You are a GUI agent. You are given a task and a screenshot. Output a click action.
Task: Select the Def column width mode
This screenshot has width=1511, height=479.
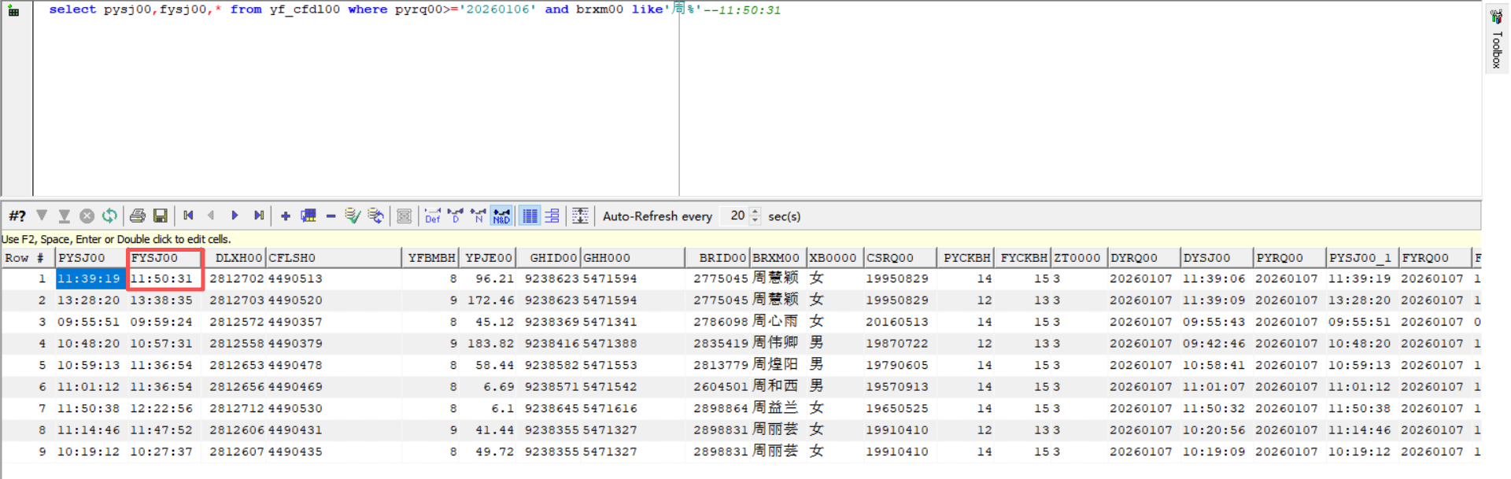point(432,216)
